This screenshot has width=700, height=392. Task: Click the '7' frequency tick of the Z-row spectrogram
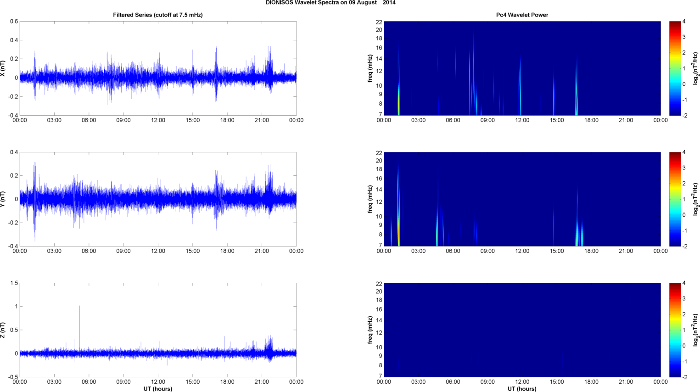click(381, 376)
